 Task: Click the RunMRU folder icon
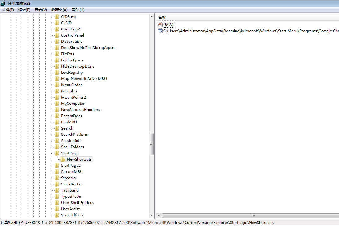pyautogui.click(x=57, y=122)
